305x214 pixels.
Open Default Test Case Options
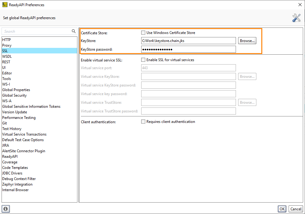(x=39, y=140)
